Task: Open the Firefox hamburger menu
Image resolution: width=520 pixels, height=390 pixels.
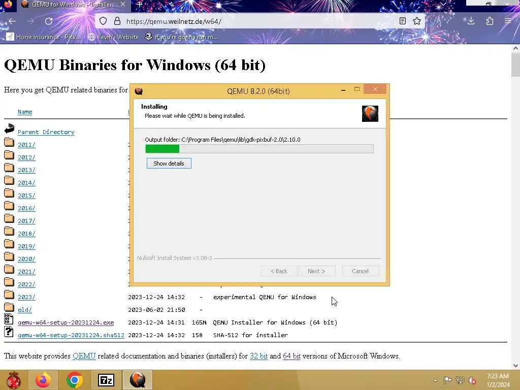Action: 508,21
